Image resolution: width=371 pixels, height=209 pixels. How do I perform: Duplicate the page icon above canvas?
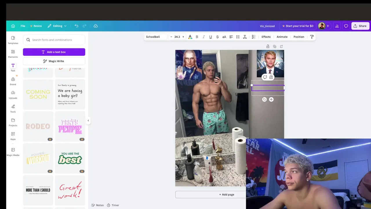274,46
